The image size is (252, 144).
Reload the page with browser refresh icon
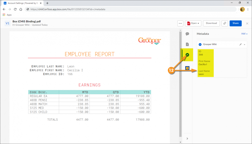pyautogui.click(x=15, y=9)
